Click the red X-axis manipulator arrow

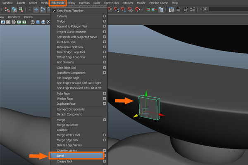click(x=162, y=115)
